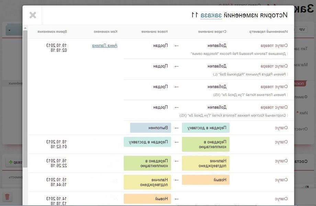
Task: Click arrow next to Передан в доставку new value
Action: 177,142
